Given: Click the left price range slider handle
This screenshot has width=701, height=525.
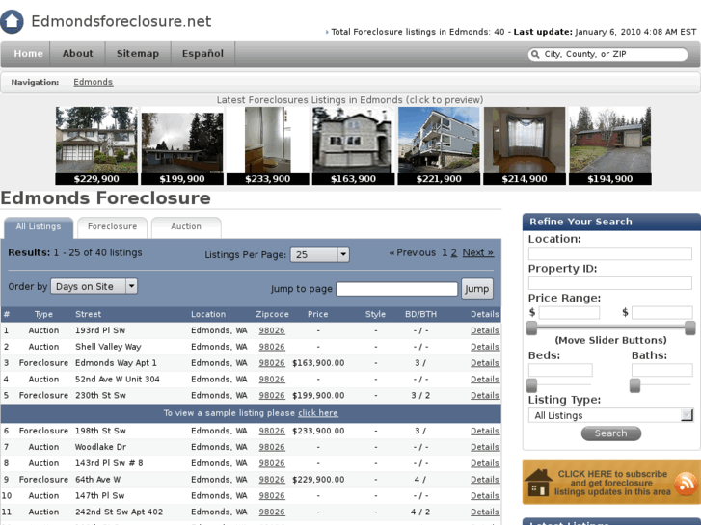Looking at the screenshot, I should [x=531, y=328].
